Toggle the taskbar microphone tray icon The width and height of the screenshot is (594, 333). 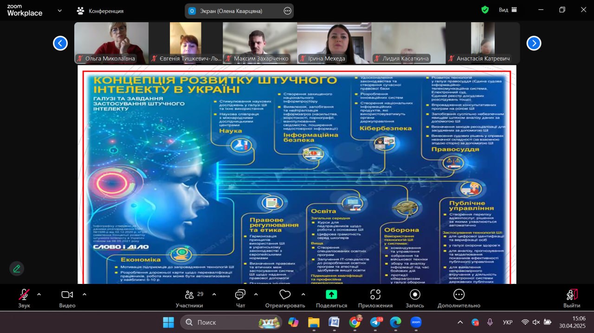coord(490,322)
